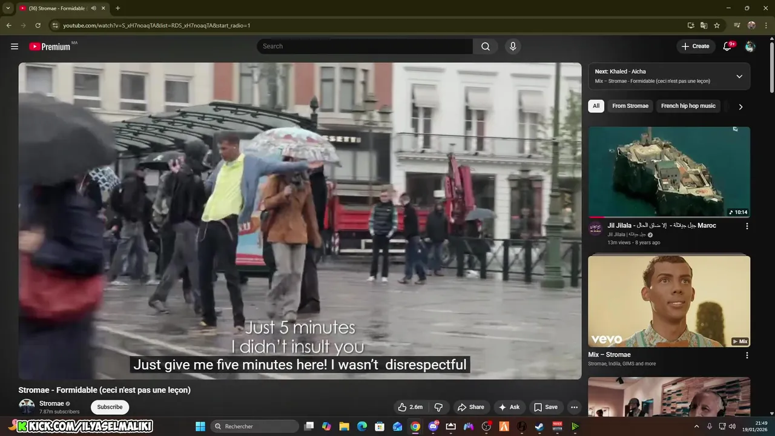Bookmark this page with star icon
Screen dimensions: 775x436
(x=717, y=25)
